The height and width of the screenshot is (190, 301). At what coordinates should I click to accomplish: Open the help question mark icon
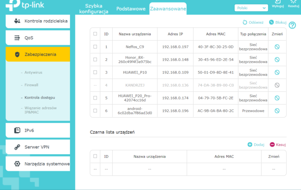[292, 26]
